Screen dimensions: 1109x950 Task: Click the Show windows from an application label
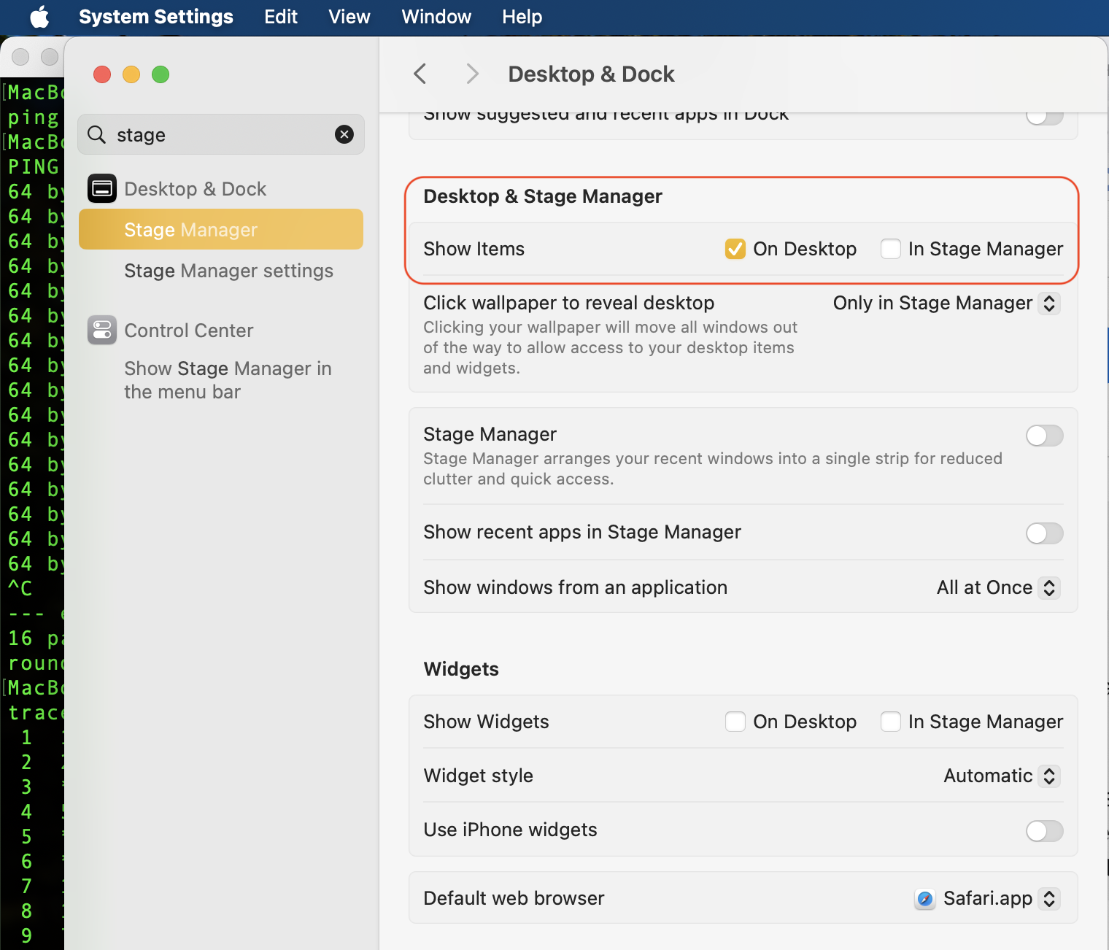[x=575, y=587]
